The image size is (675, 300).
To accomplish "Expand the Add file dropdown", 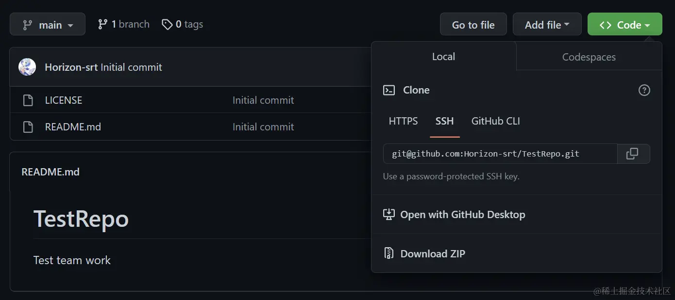I will (x=547, y=25).
